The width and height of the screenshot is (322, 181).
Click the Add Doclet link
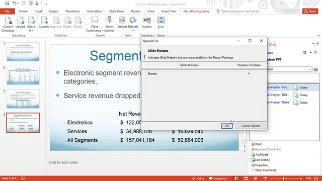tap(260, 154)
